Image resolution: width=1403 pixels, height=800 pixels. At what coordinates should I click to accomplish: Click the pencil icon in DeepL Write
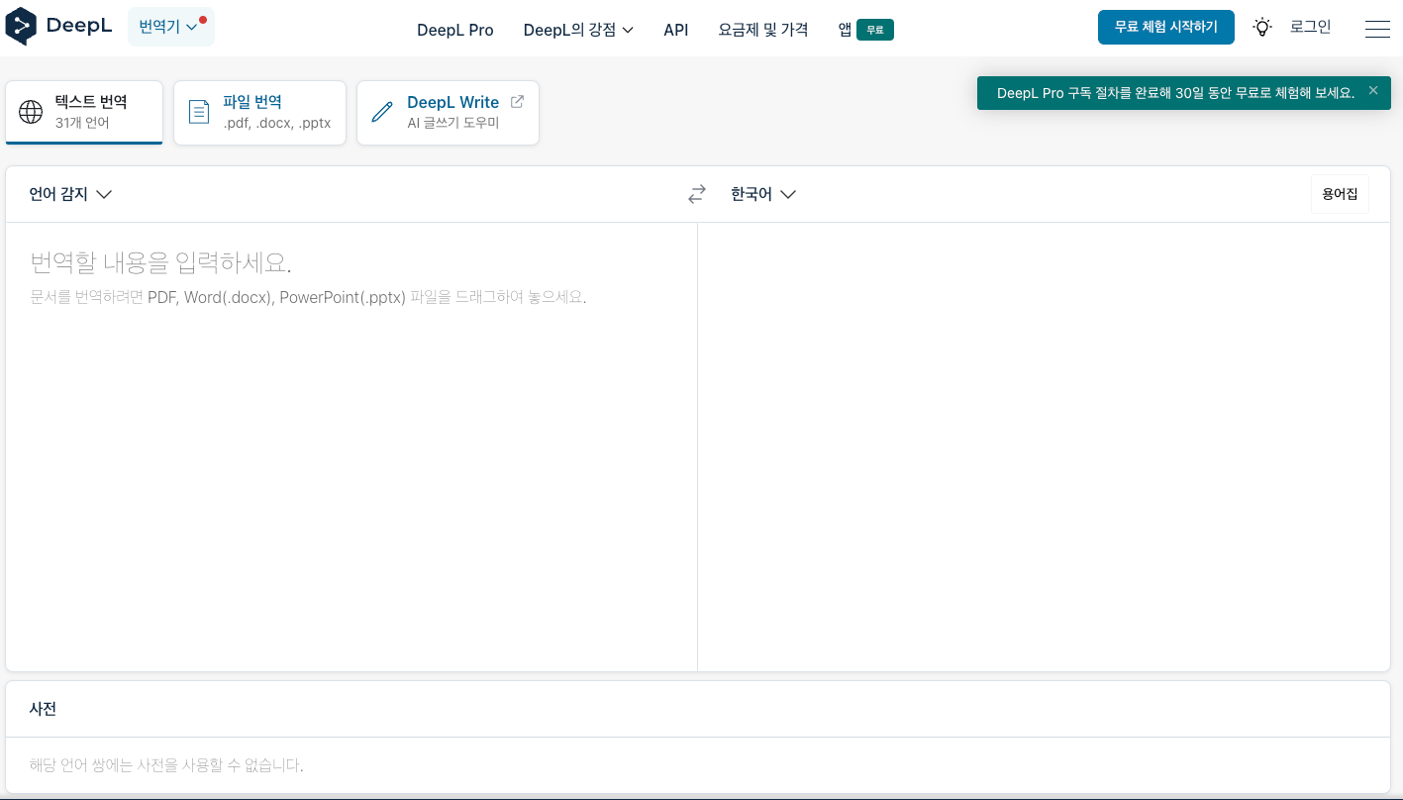(x=382, y=112)
